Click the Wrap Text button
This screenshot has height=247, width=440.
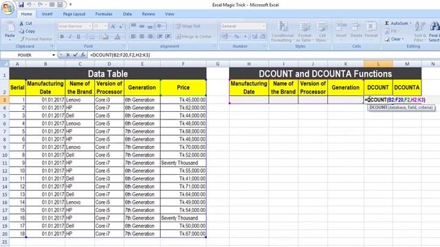pyautogui.click(x=188, y=26)
